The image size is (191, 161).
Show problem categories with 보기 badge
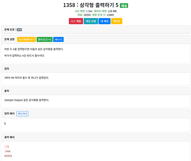pyautogui.click(x=19, y=30)
